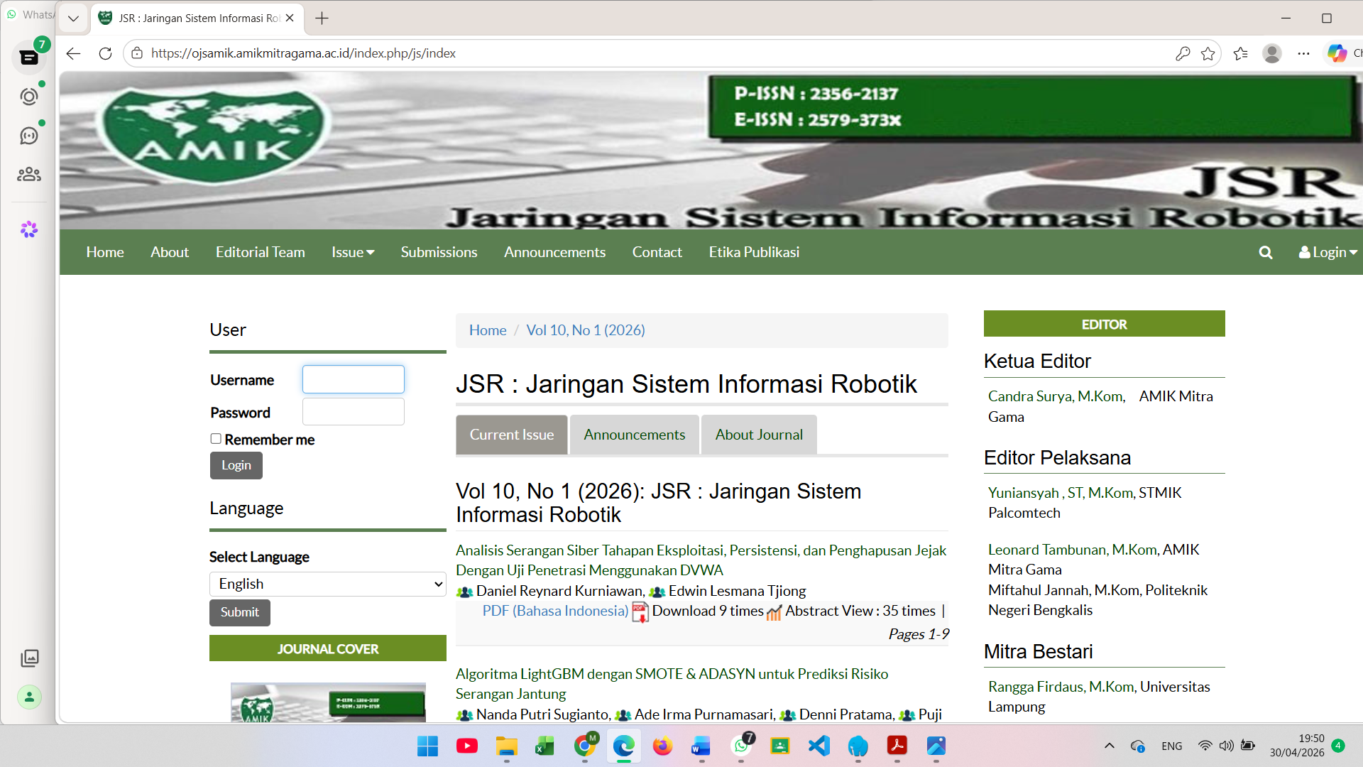Open the Select Language dropdown showing English
The width and height of the screenshot is (1363, 767).
328,584
